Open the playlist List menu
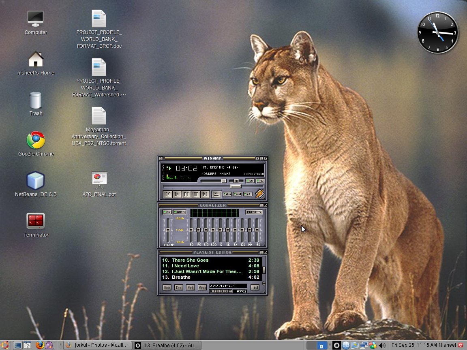The height and width of the screenshot is (350, 467). pyautogui.click(x=255, y=288)
